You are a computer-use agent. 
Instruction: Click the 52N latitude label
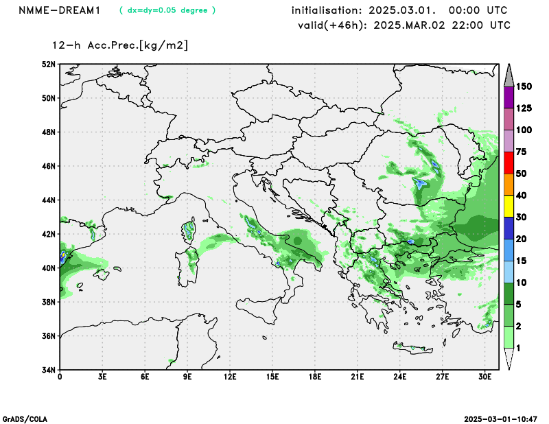pyautogui.click(x=49, y=64)
